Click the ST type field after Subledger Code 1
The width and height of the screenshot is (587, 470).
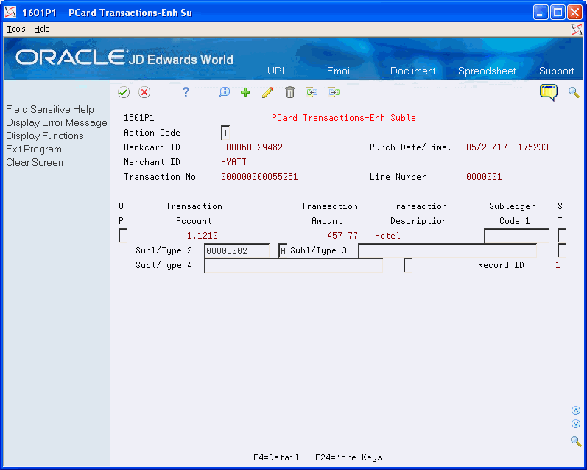click(561, 236)
